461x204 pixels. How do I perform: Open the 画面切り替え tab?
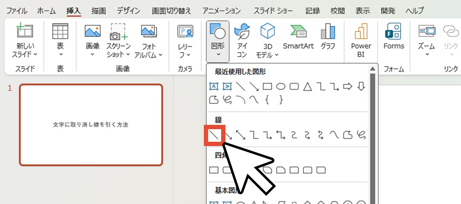171,11
